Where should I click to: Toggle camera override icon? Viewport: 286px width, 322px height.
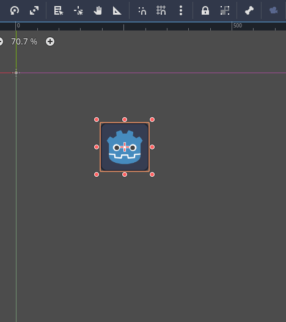pos(273,10)
